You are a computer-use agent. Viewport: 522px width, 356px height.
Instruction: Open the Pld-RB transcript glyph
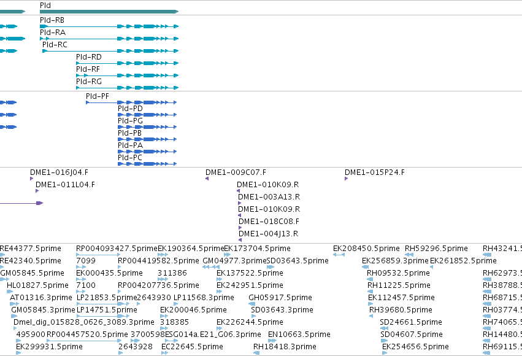(x=109, y=26)
